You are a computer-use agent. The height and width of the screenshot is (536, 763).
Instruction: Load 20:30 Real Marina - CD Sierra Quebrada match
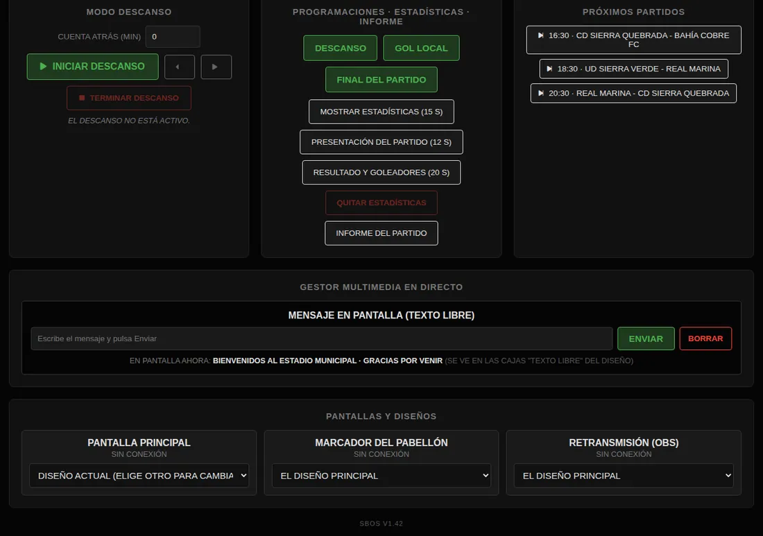pos(633,93)
